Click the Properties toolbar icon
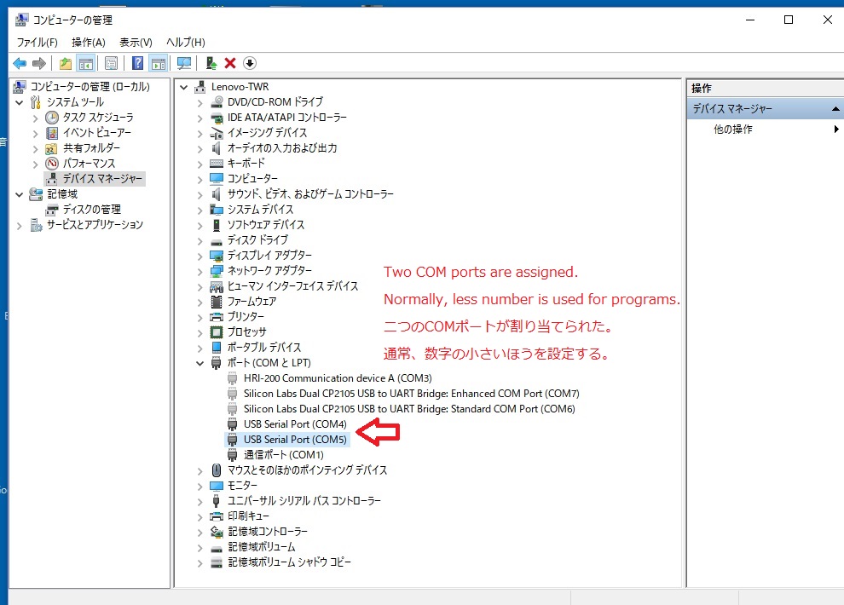844x605 pixels. (112, 63)
